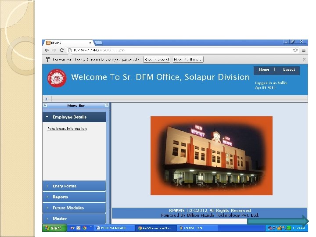Expand the Future Modules section

(x=74, y=208)
